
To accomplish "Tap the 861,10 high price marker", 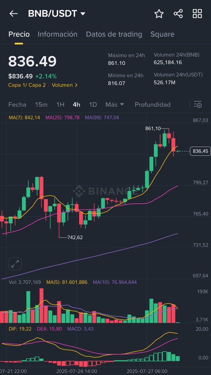I will pos(153,128).
